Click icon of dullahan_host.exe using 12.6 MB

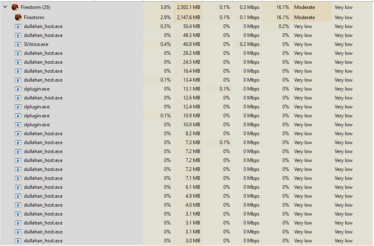pyautogui.click(x=18, y=98)
